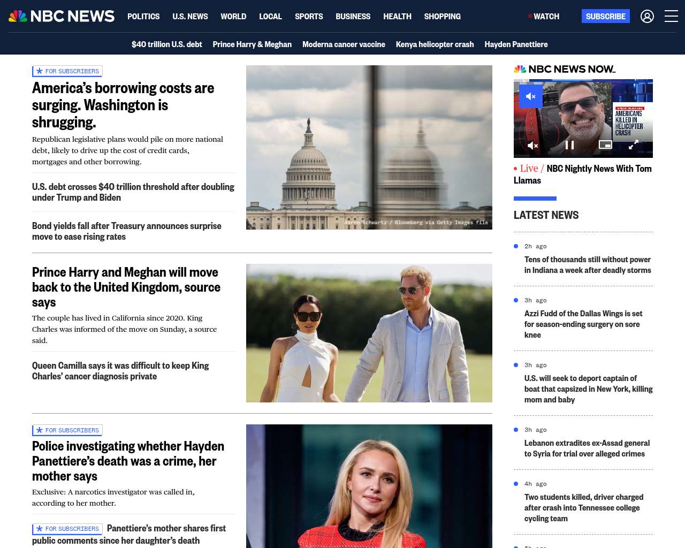This screenshot has height=548, width=685.
Task: Open the U.S. News section
Action: point(190,17)
